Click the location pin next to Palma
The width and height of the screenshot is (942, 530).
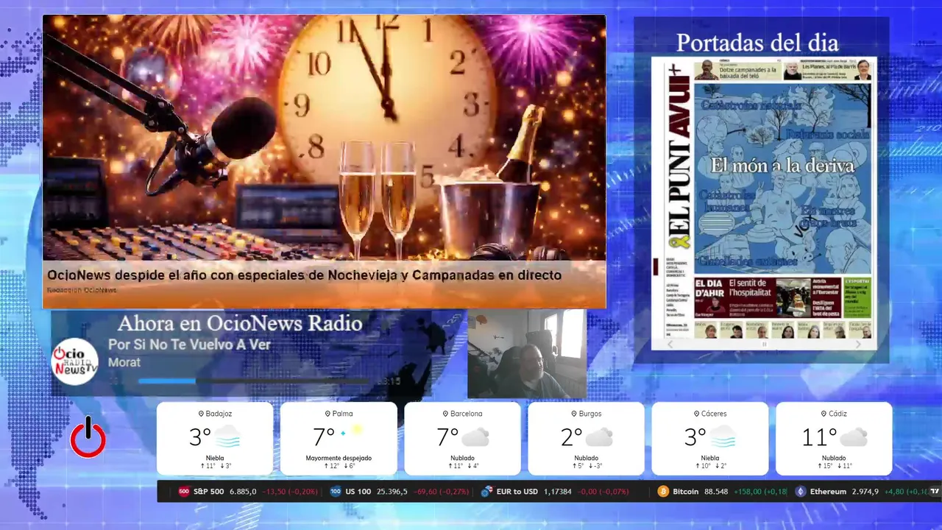pyautogui.click(x=327, y=414)
